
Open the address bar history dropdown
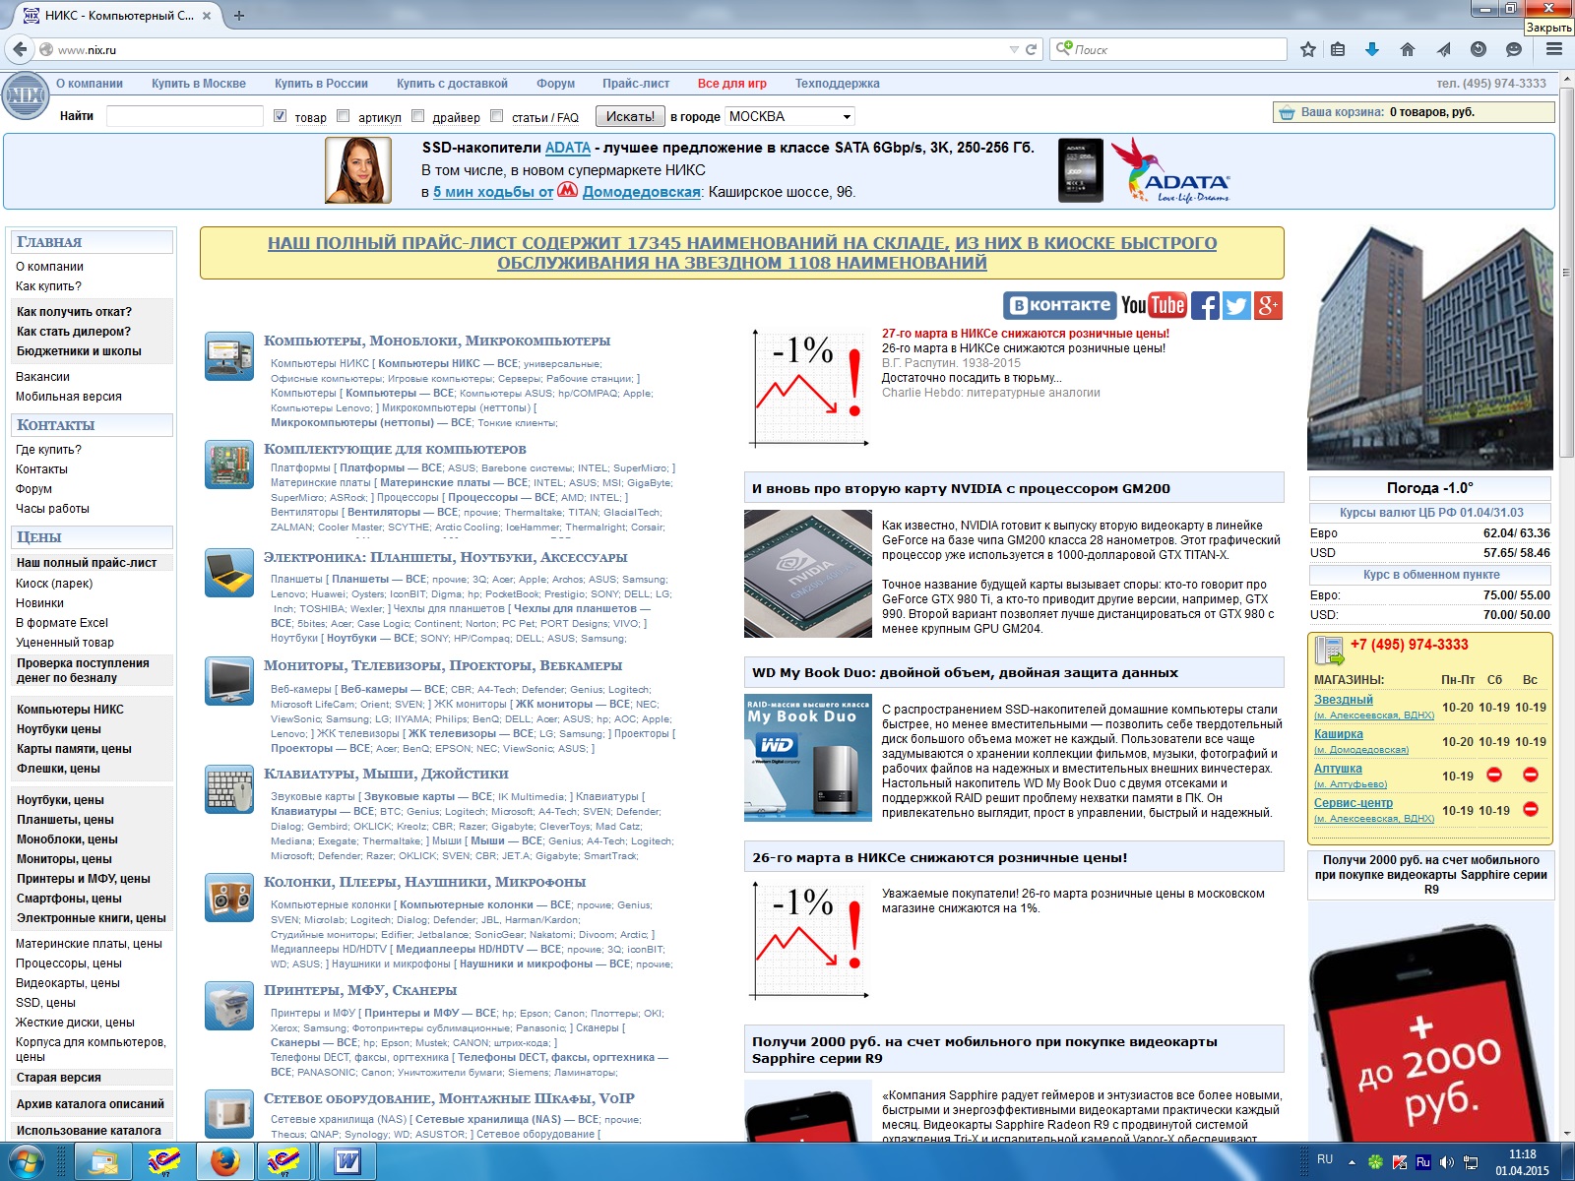[x=1014, y=49]
